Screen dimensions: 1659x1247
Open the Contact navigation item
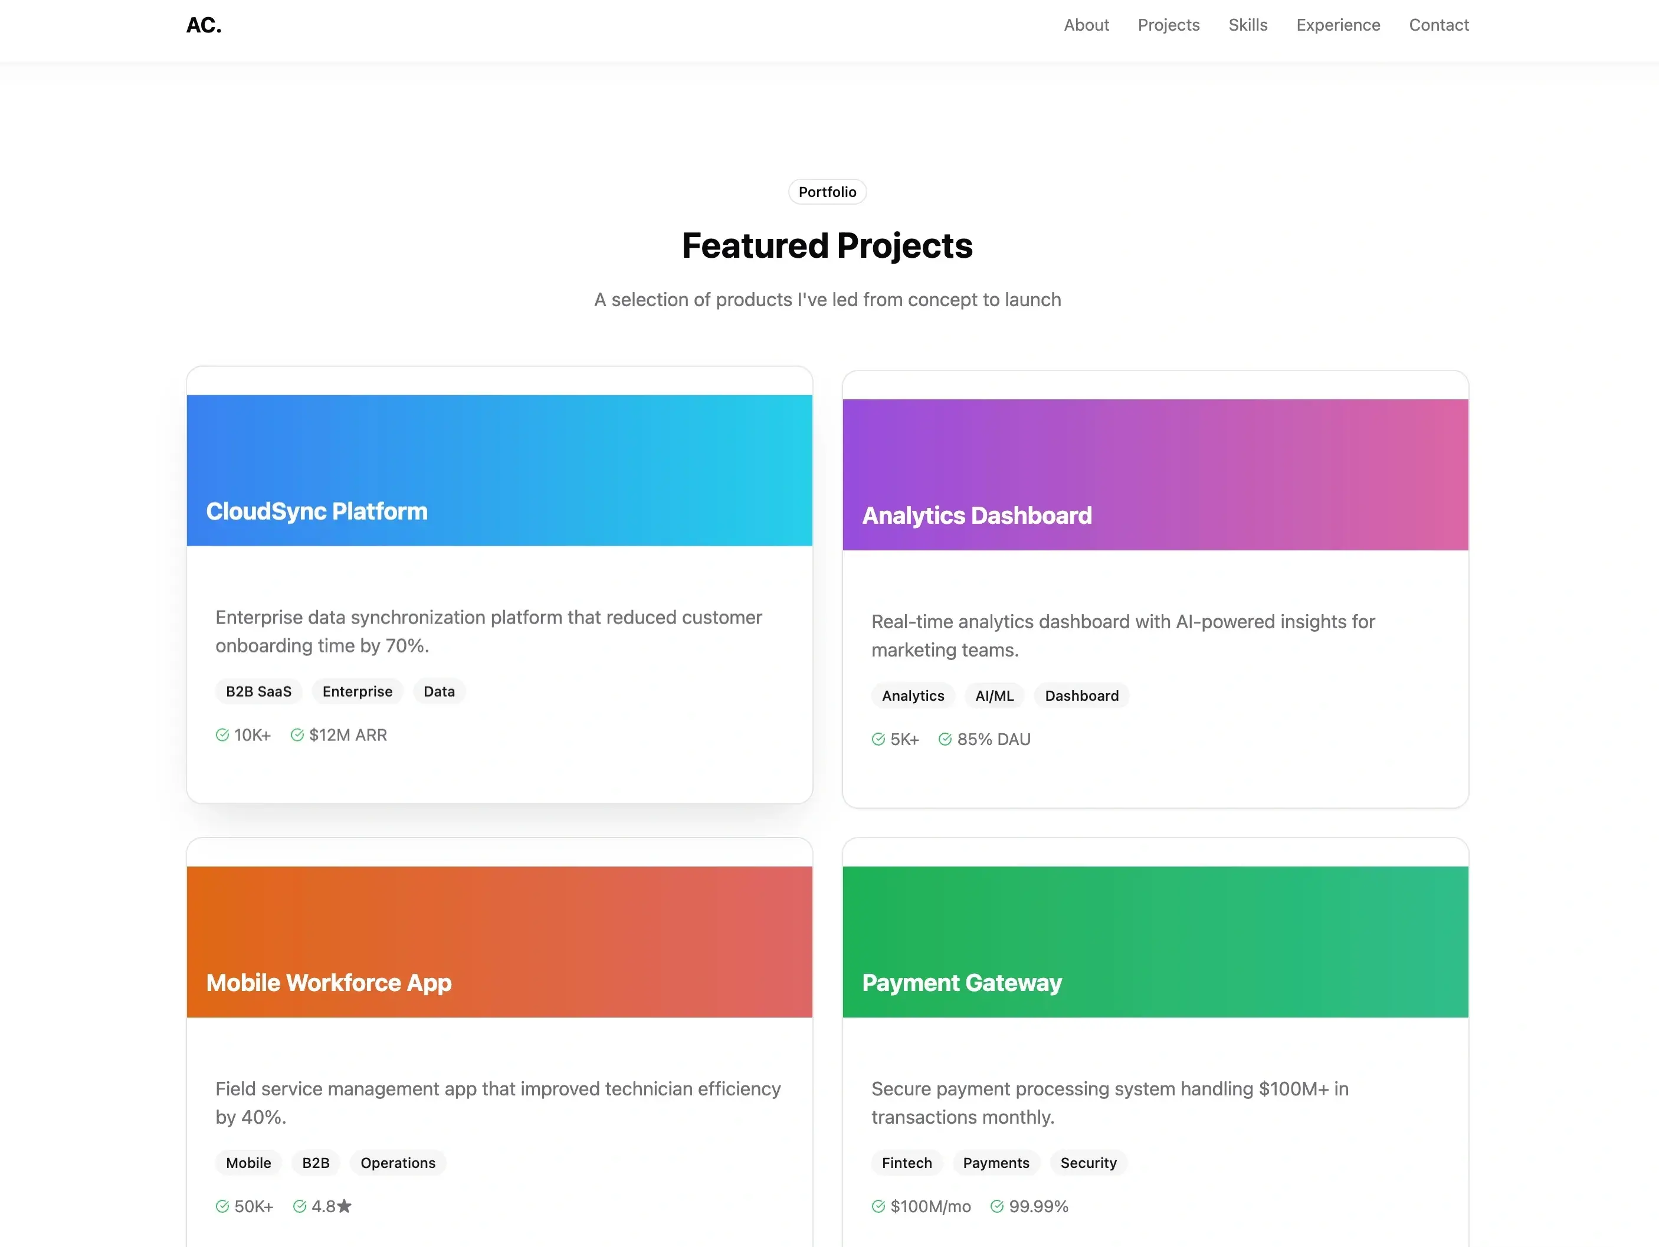[1438, 25]
